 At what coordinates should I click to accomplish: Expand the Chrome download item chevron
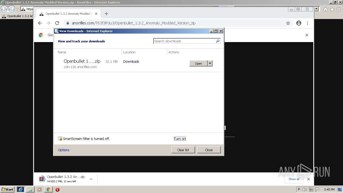click(x=91, y=179)
